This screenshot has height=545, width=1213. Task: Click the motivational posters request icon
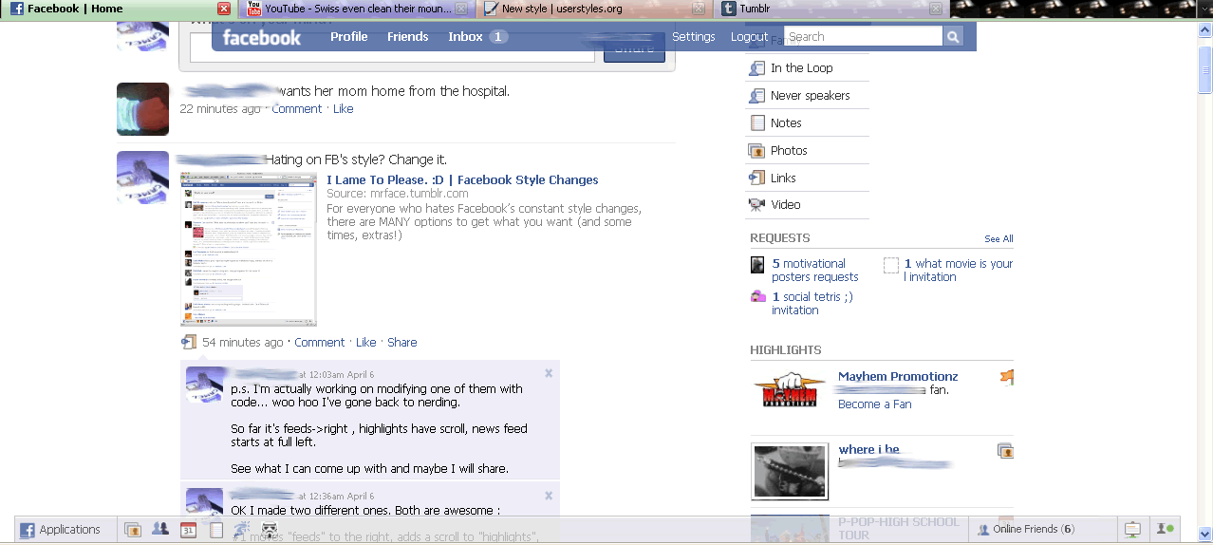point(757,265)
